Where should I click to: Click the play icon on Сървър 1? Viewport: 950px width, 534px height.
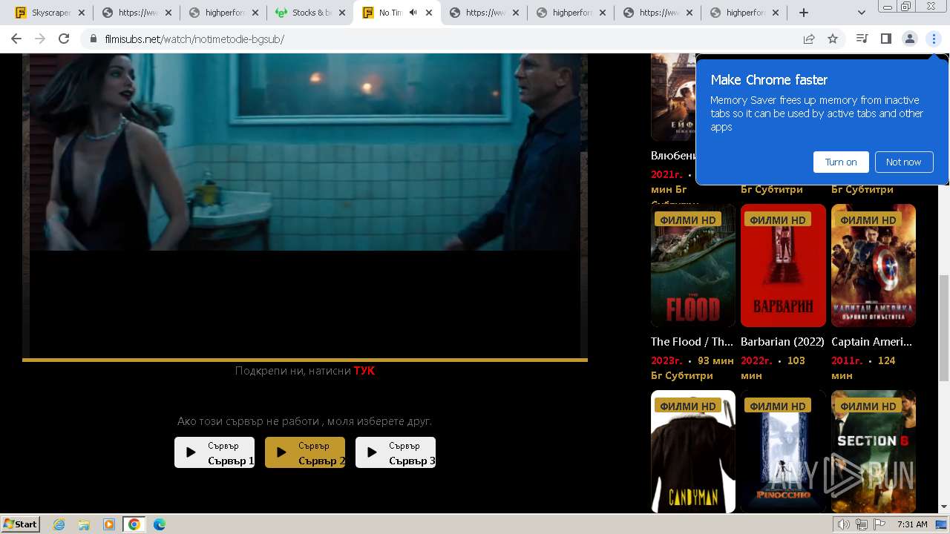click(x=191, y=452)
